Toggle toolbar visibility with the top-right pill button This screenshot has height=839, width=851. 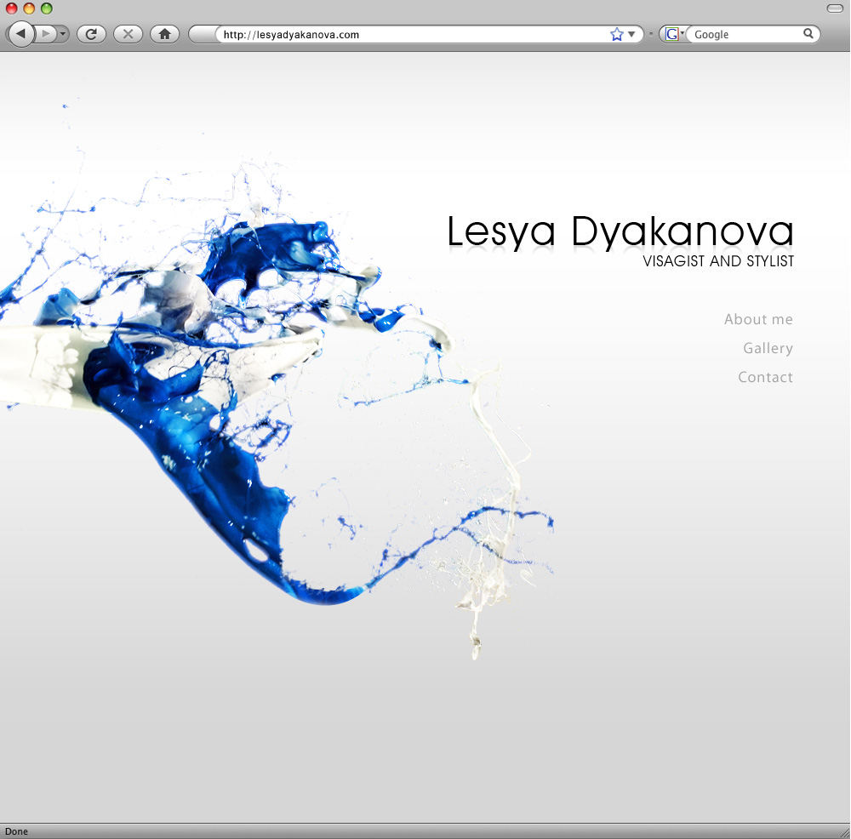(835, 9)
